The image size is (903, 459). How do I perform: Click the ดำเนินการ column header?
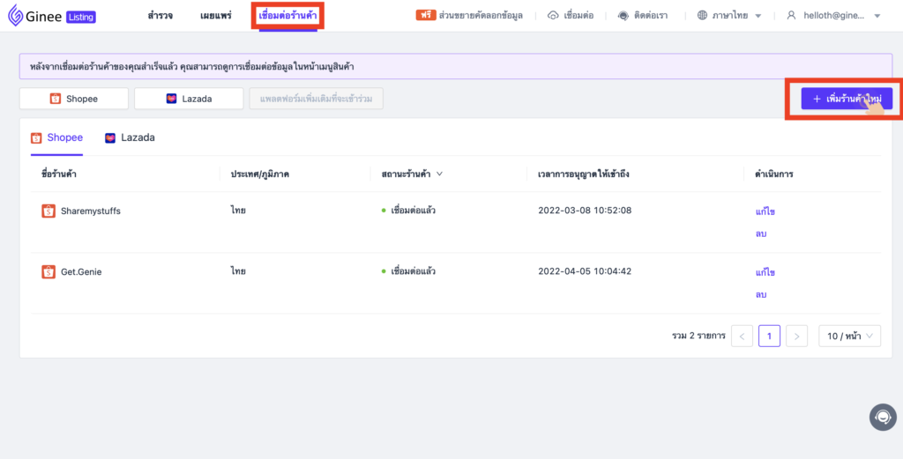[774, 174]
